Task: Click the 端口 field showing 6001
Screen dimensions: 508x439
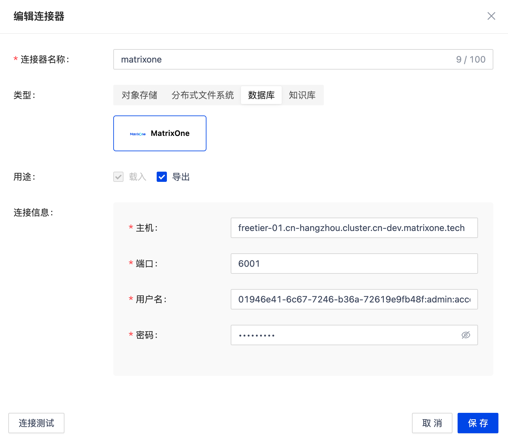Action: 354,264
